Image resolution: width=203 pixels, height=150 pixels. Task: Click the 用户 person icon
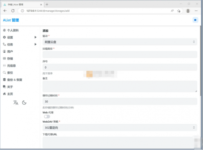coord(4,51)
